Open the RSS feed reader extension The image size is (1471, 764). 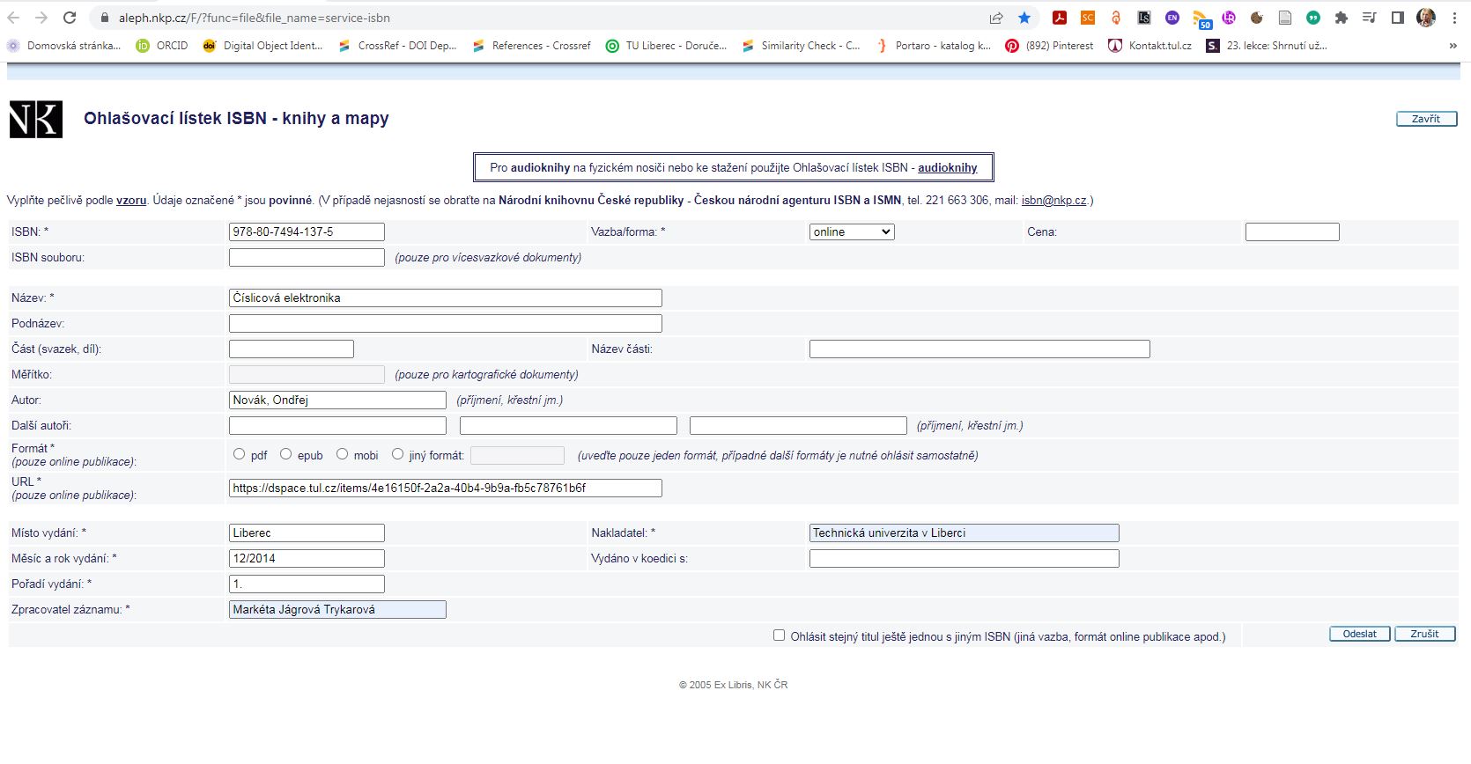click(x=1201, y=18)
